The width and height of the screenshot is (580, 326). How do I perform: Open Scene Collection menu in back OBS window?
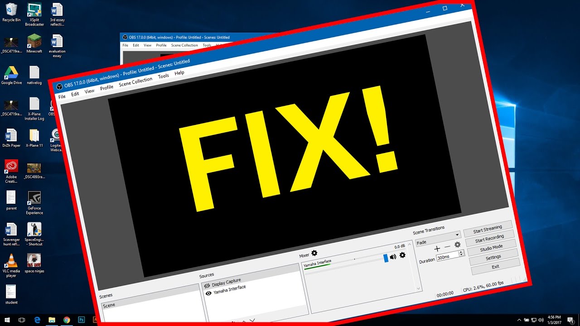pos(184,45)
